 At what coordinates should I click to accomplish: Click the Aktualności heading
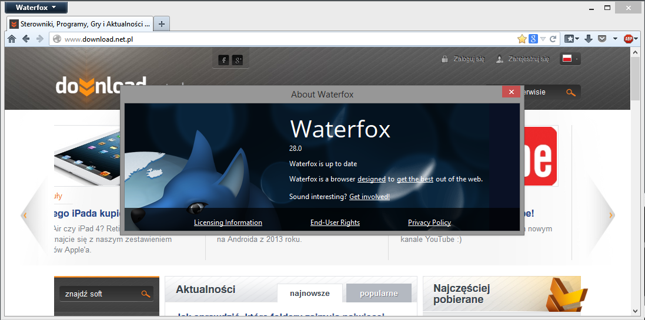pyautogui.click(x=205, y=289)
